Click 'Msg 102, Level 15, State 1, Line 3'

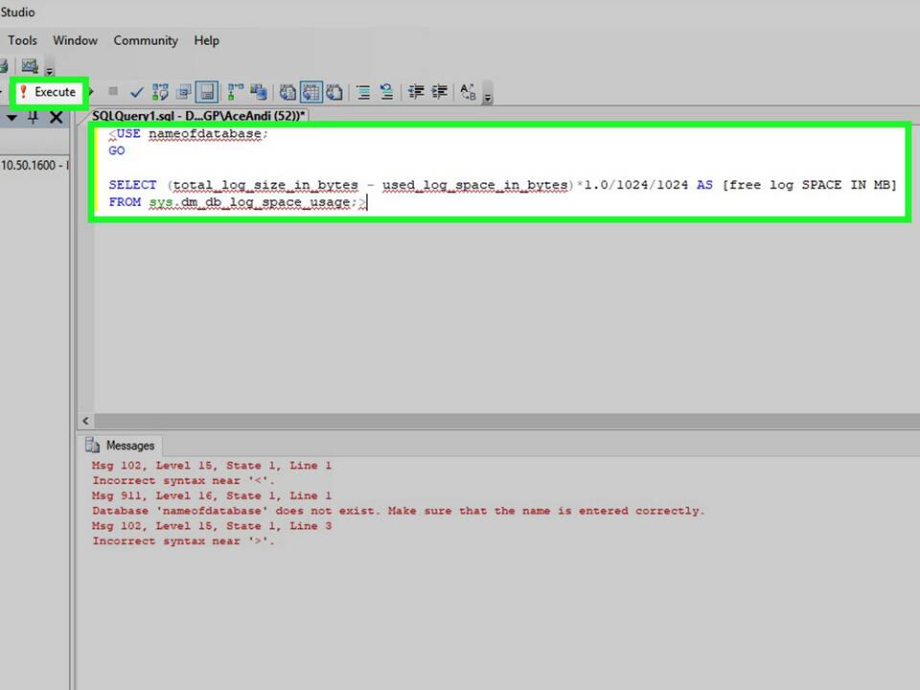pyautogui.click(x=212, y=526)
